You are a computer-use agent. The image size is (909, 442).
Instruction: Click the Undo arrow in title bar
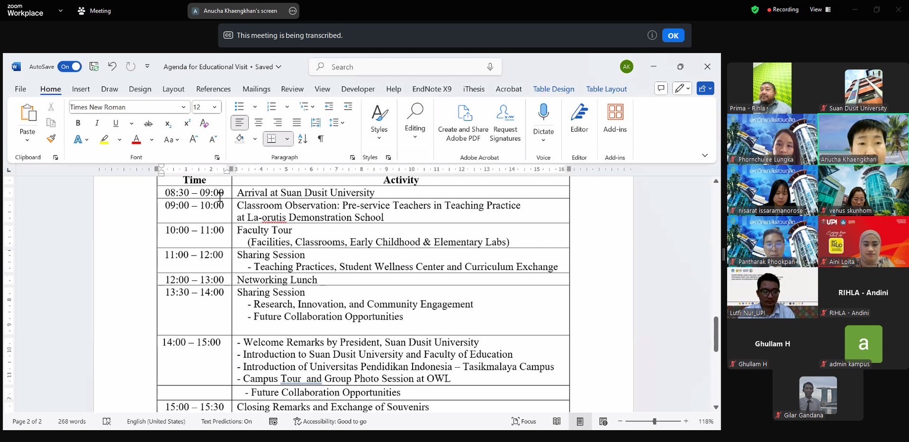pos(112,66)
